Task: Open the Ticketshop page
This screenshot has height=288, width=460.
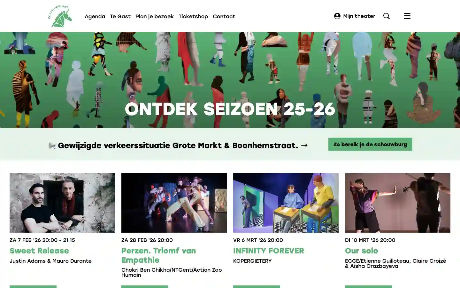Action: coord(193,16)
